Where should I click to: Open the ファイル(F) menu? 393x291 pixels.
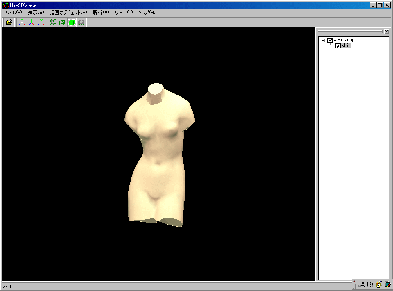click(13, 13)
